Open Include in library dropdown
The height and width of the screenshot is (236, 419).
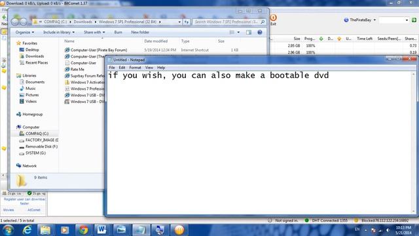coord(59,32)
